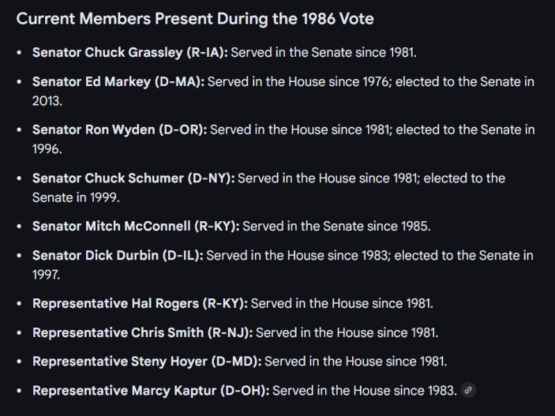Select the bold name Senator Mitch McConnell (R-KY)

[135, 226]
